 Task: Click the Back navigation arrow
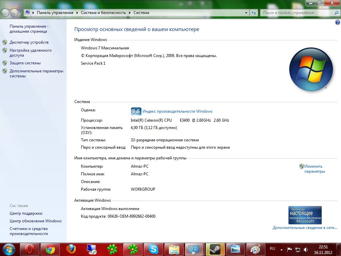pyautogui.click(x=5, y=13)
